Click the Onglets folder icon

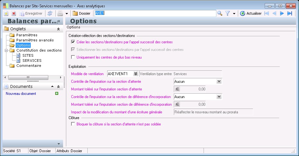tap(6, 29)
